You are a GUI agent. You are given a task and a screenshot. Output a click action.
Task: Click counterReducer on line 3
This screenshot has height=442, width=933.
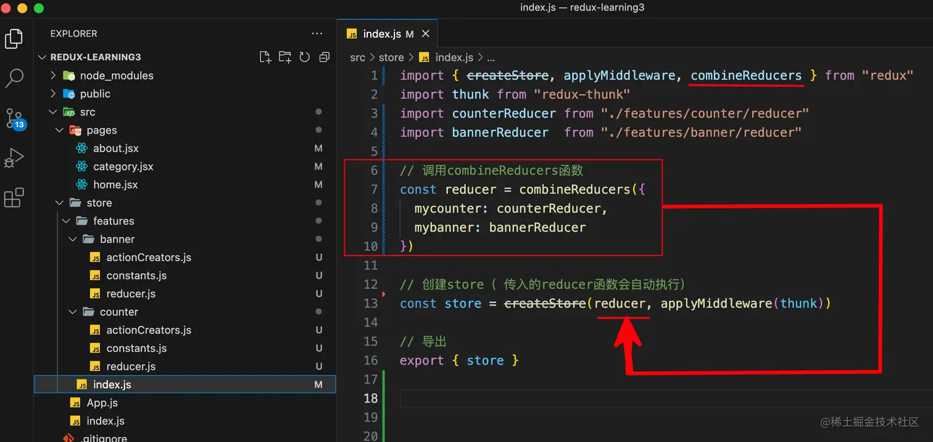(x=504, y=114)
